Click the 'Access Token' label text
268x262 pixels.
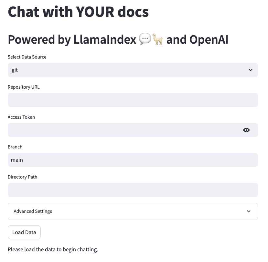21,117
